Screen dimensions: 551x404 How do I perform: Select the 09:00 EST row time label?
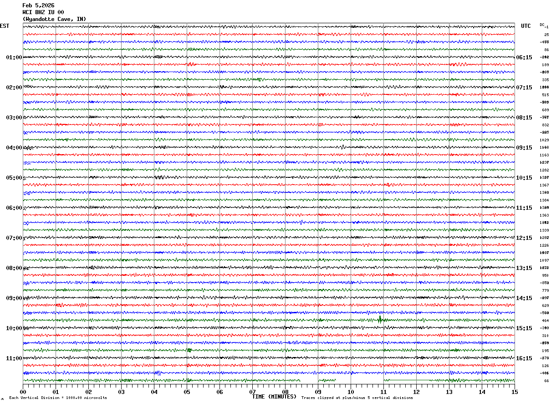pyautogui.click(x=14, y=298)
